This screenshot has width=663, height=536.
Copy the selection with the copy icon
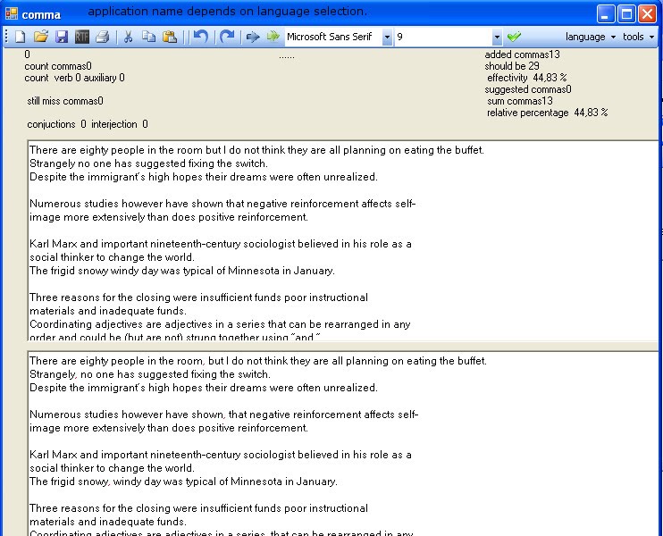[148, 37]
